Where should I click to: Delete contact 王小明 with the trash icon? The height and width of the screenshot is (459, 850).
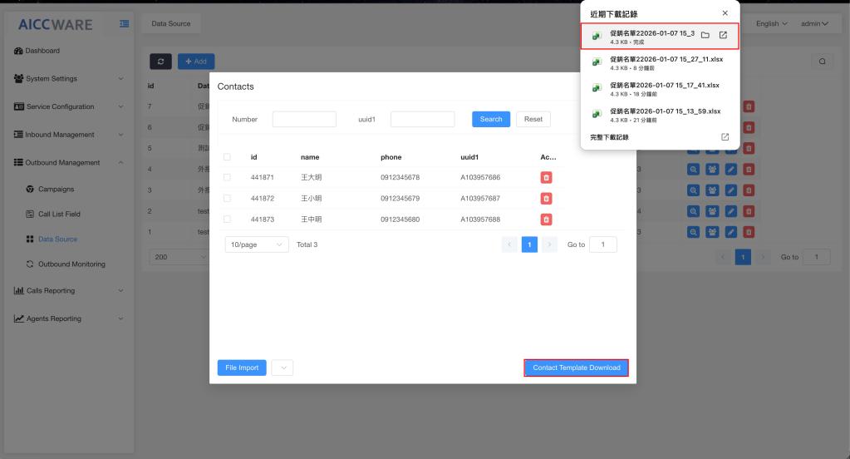coord(546,199)
